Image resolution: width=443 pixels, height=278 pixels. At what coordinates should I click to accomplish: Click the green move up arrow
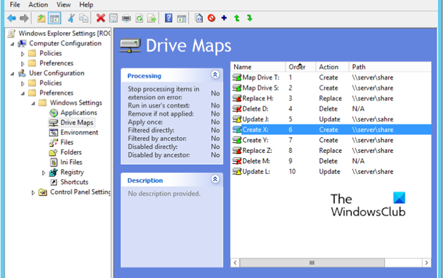coord(237,18)
